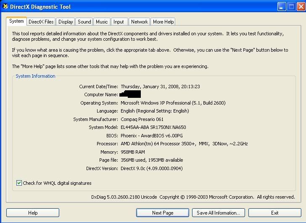306x223 pixels.
Task: Switch to the DirectX Files tab
Action: pyautogui.click(x=41, y=22)
